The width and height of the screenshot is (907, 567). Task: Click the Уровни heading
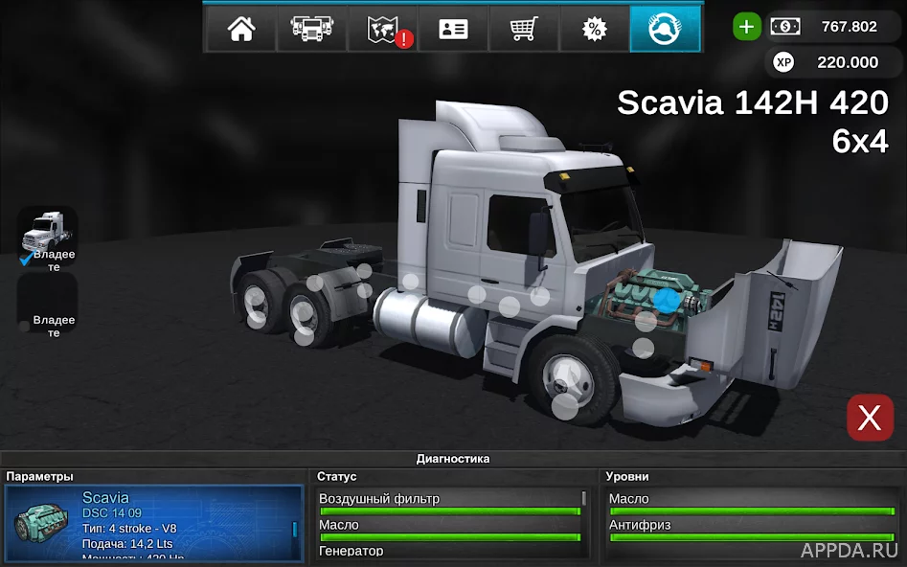(627, 477)
